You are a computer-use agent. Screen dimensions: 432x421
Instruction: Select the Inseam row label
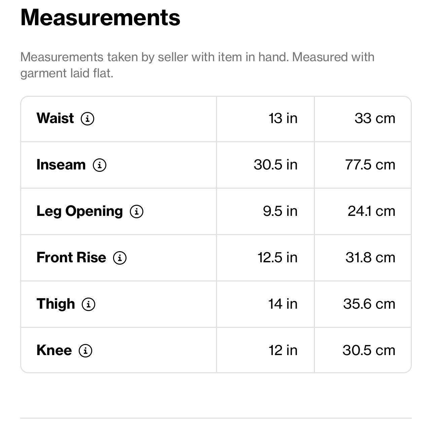pos(61,165)
